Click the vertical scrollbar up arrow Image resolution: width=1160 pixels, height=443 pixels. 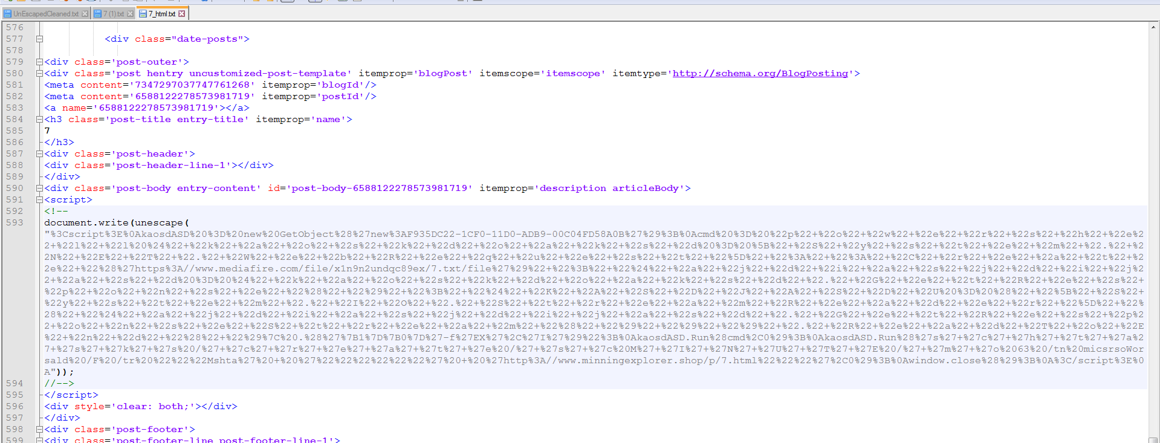point(1153,27)
